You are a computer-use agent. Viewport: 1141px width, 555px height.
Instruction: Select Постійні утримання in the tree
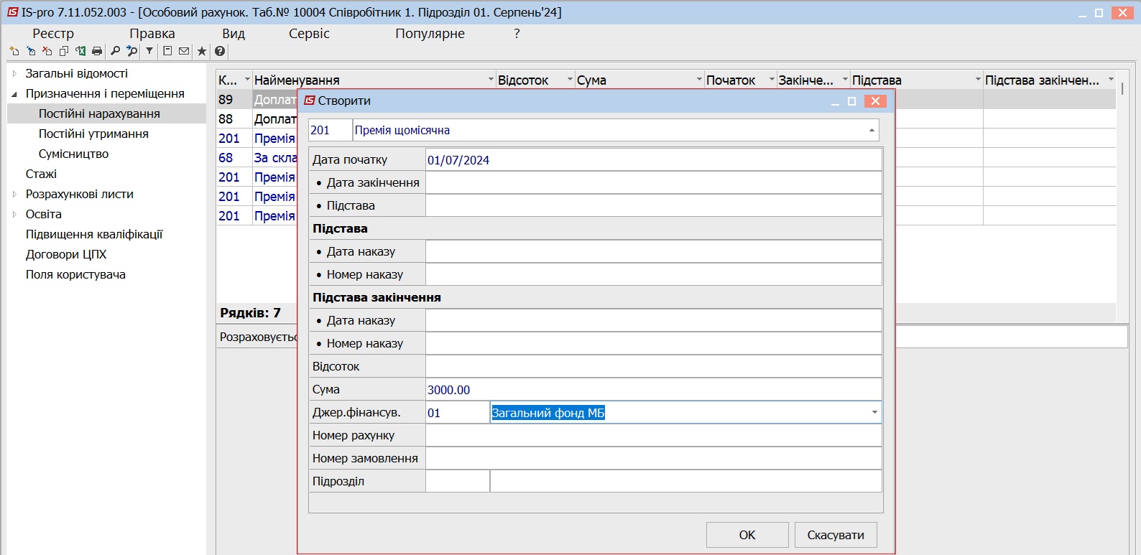(x=93, y=134)
